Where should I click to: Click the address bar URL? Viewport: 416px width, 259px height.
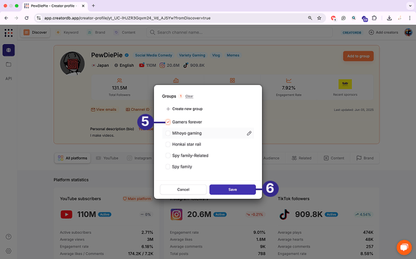tap(127, 18)
